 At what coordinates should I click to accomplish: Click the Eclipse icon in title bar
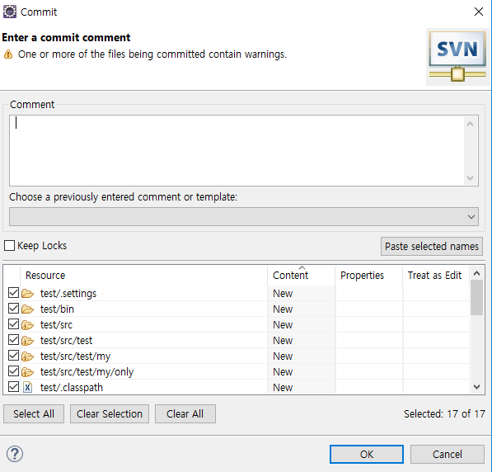point(9,12)
